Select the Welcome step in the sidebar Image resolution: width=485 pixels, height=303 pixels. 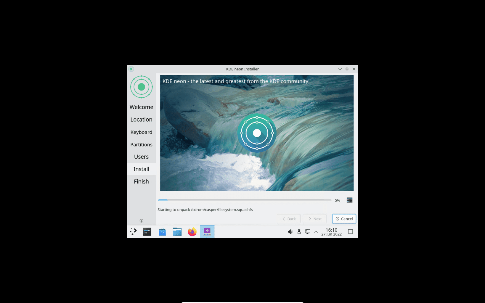141,107
